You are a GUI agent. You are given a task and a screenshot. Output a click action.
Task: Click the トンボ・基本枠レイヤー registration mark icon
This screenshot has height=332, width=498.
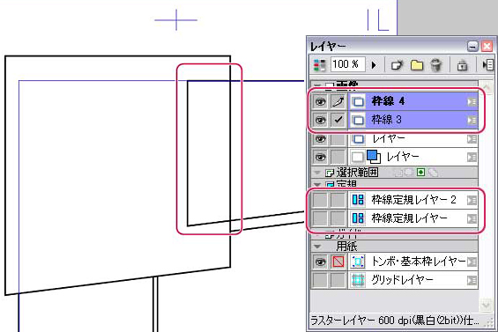[358, 262]
